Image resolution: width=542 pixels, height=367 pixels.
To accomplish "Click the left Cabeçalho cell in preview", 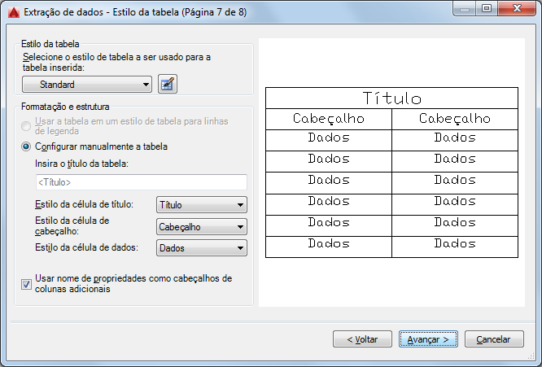I will (x=328, y=120).
